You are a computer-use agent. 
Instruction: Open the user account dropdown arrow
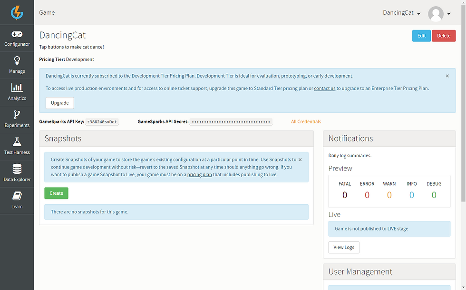[449, 14]
